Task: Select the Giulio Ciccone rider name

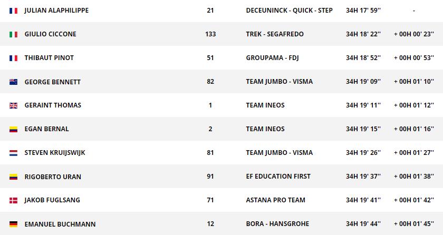Action: (50, 34)
